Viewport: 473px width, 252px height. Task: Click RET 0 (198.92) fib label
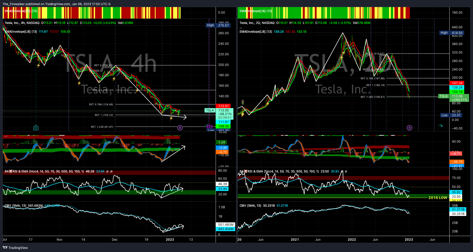point(104,65)
